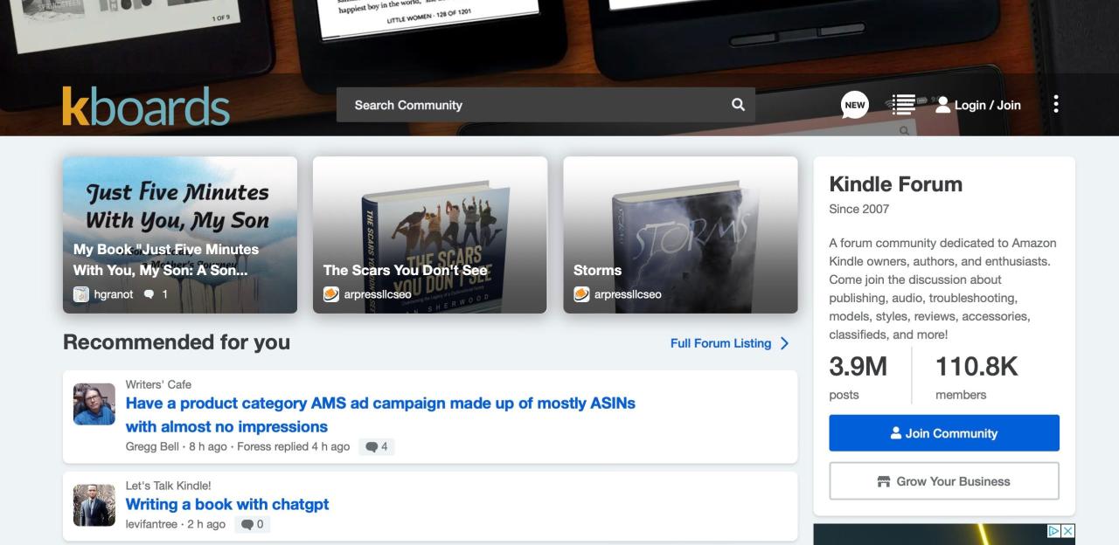Click the search magnifier icon
Image resolution: width=1119 pixels, height=545 pixels.
[738, 105]
